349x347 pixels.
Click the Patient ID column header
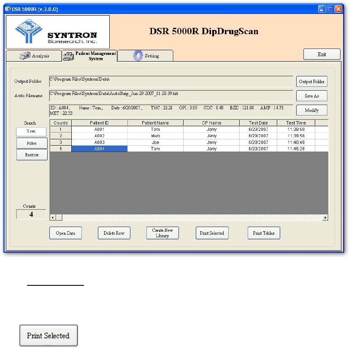tap(99, 123)
